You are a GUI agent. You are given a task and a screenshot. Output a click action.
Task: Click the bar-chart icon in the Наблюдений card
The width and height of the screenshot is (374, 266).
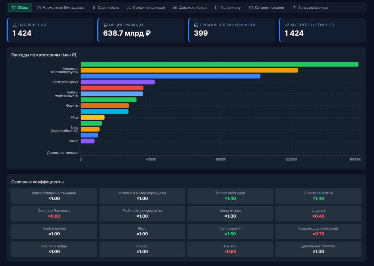(x=15, y=25)
